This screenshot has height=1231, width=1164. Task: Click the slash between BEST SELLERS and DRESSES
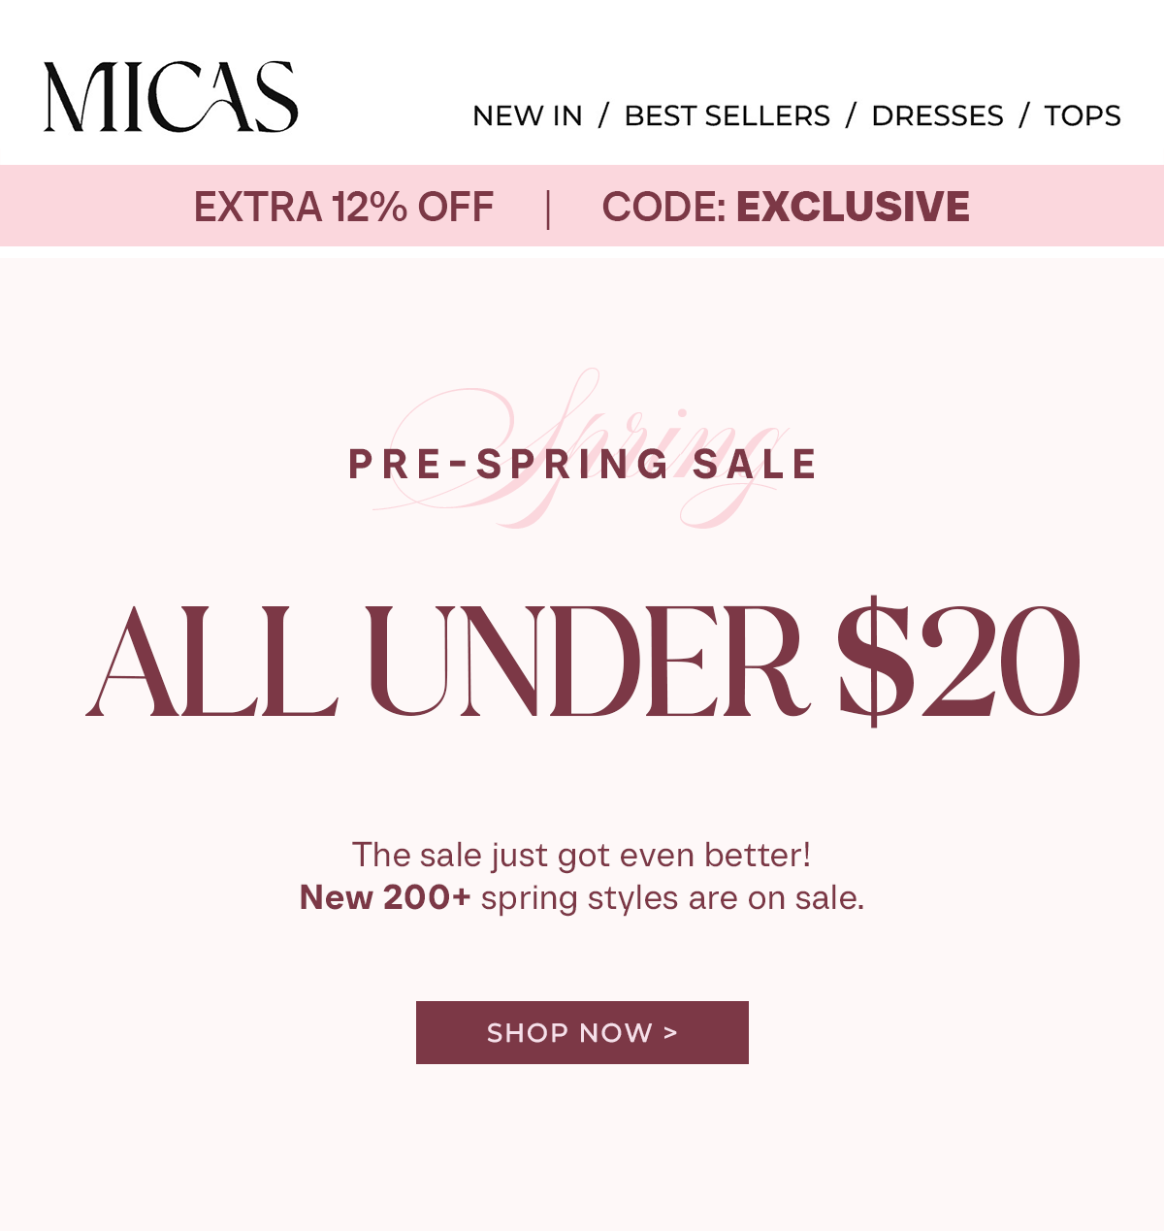[x=851, y=115]
